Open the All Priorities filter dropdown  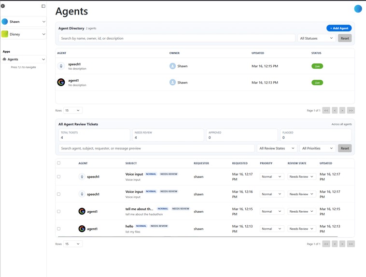click(317, 148)
